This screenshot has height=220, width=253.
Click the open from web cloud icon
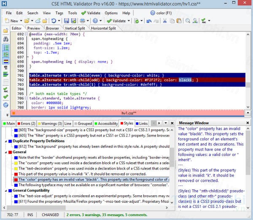coord(38,21)
